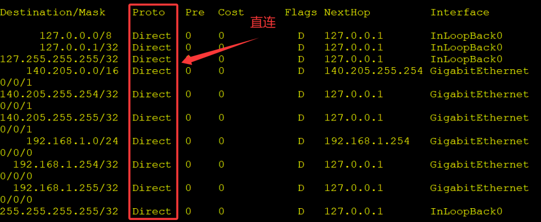Click InLoopBack0 in the 255.255.255.255/32 row
541x222 pixels.
[x=466, y=211]
